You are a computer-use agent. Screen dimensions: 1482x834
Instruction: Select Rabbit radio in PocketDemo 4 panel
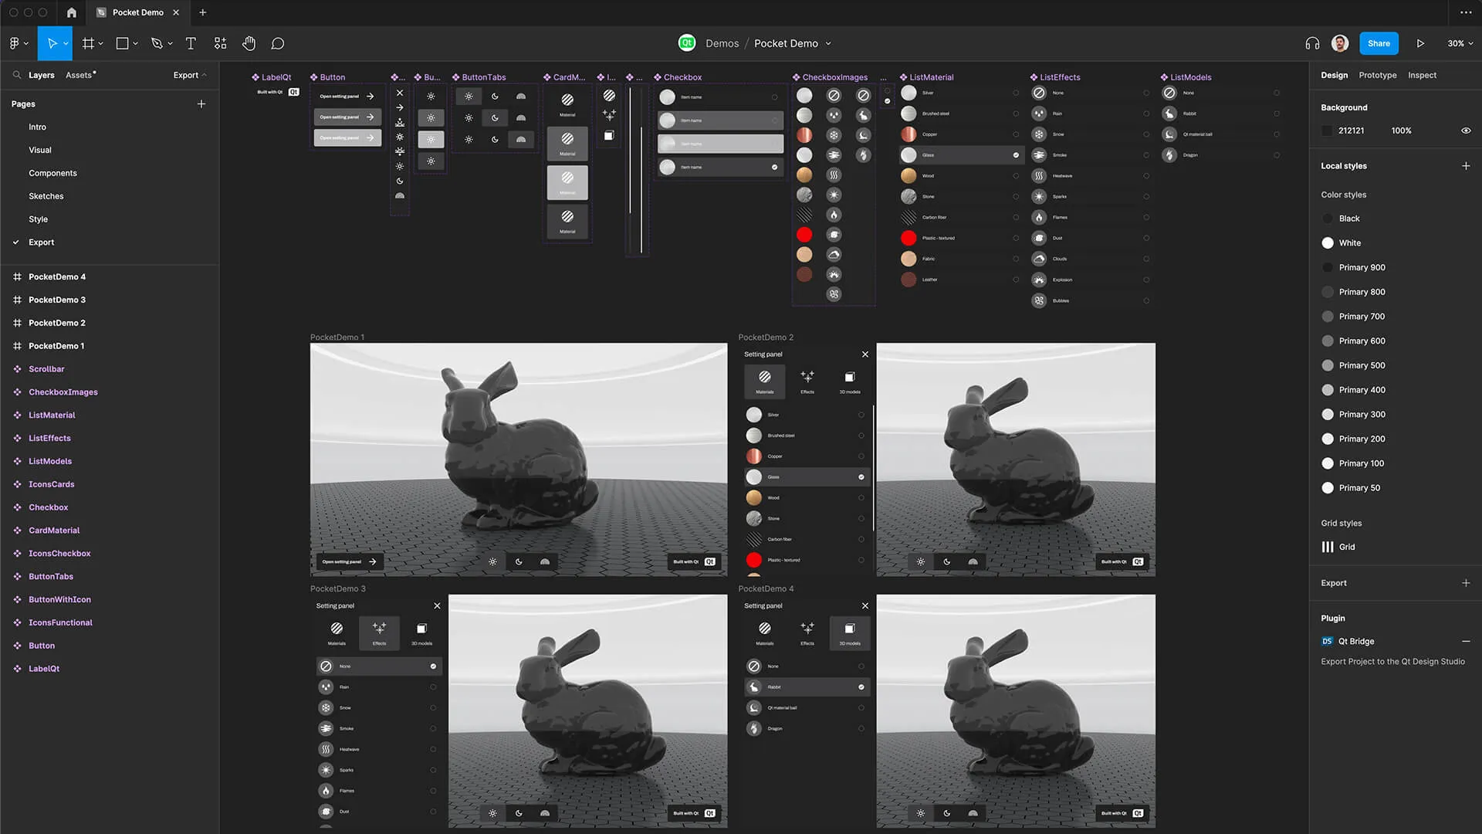[861, 687]
